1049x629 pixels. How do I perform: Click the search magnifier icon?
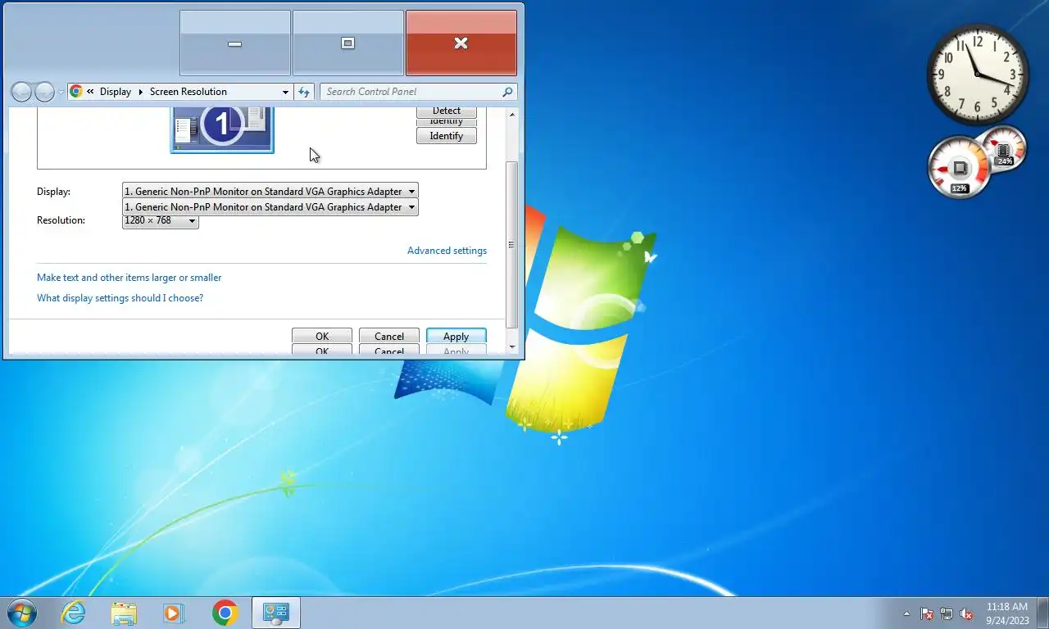pyautogui.click(x=508, y=92)
